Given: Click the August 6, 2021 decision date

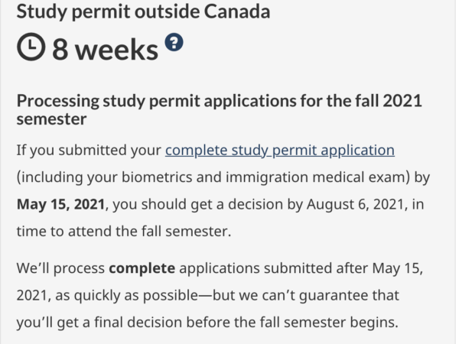Looking at the screenshot, I should pyautogui.click(x=356, y=204).
